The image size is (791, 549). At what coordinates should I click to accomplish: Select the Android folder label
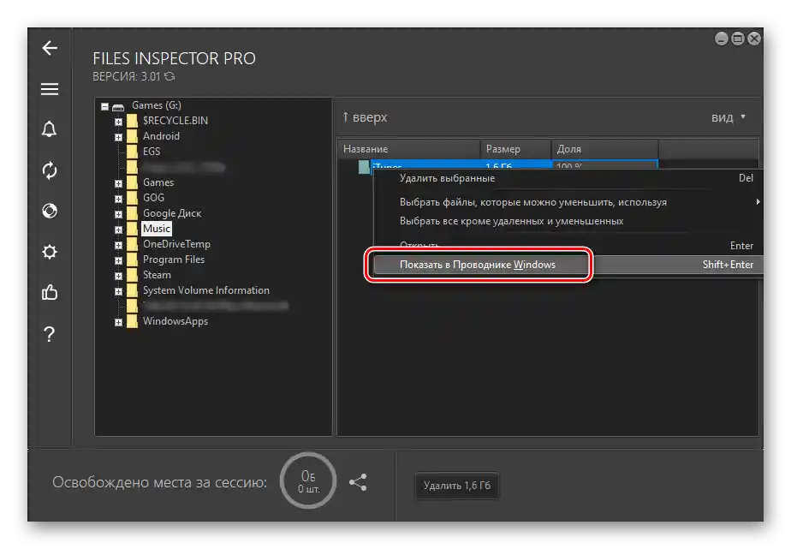(161, 136)
